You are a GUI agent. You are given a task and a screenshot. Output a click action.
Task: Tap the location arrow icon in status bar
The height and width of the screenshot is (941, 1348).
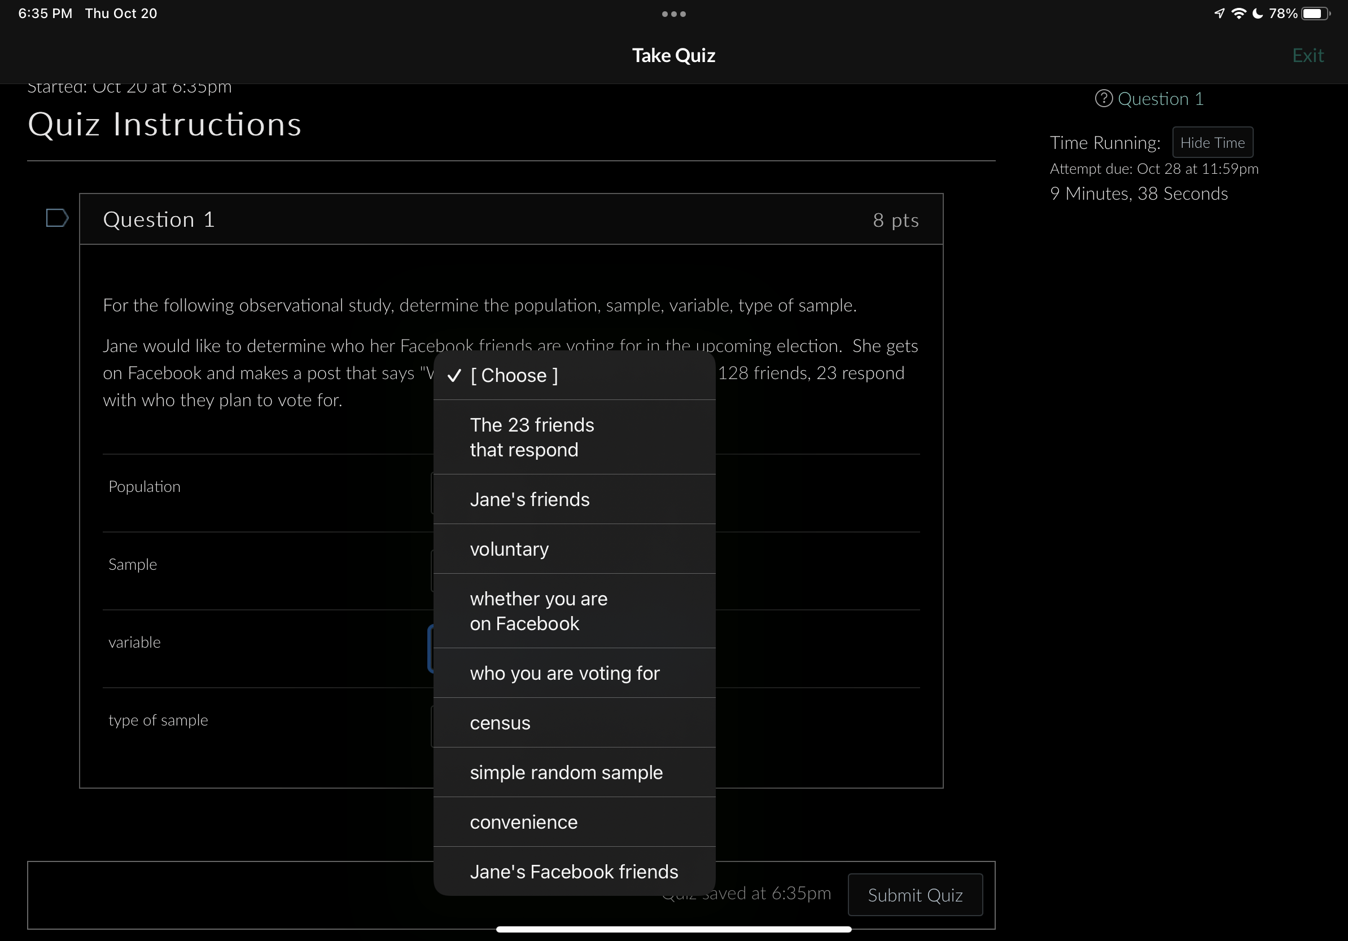[x=1219, y=14]
